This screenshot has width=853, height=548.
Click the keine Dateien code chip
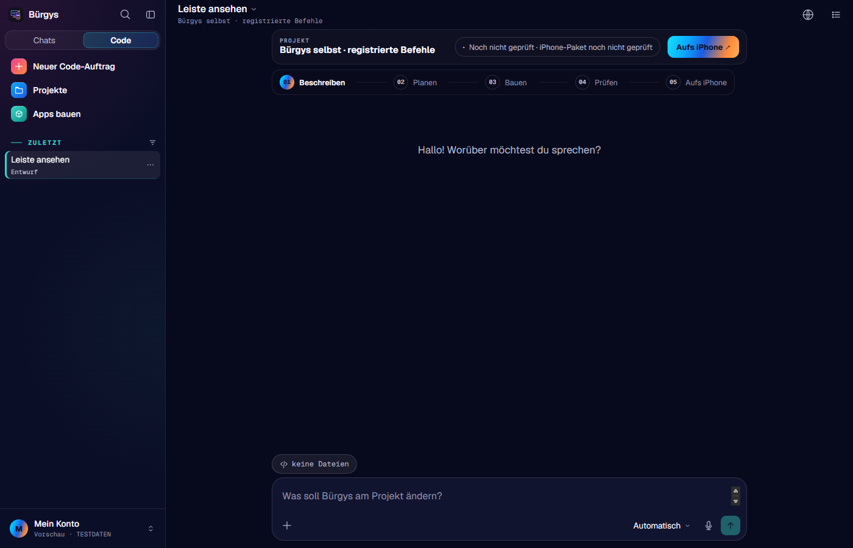point(314,464)
